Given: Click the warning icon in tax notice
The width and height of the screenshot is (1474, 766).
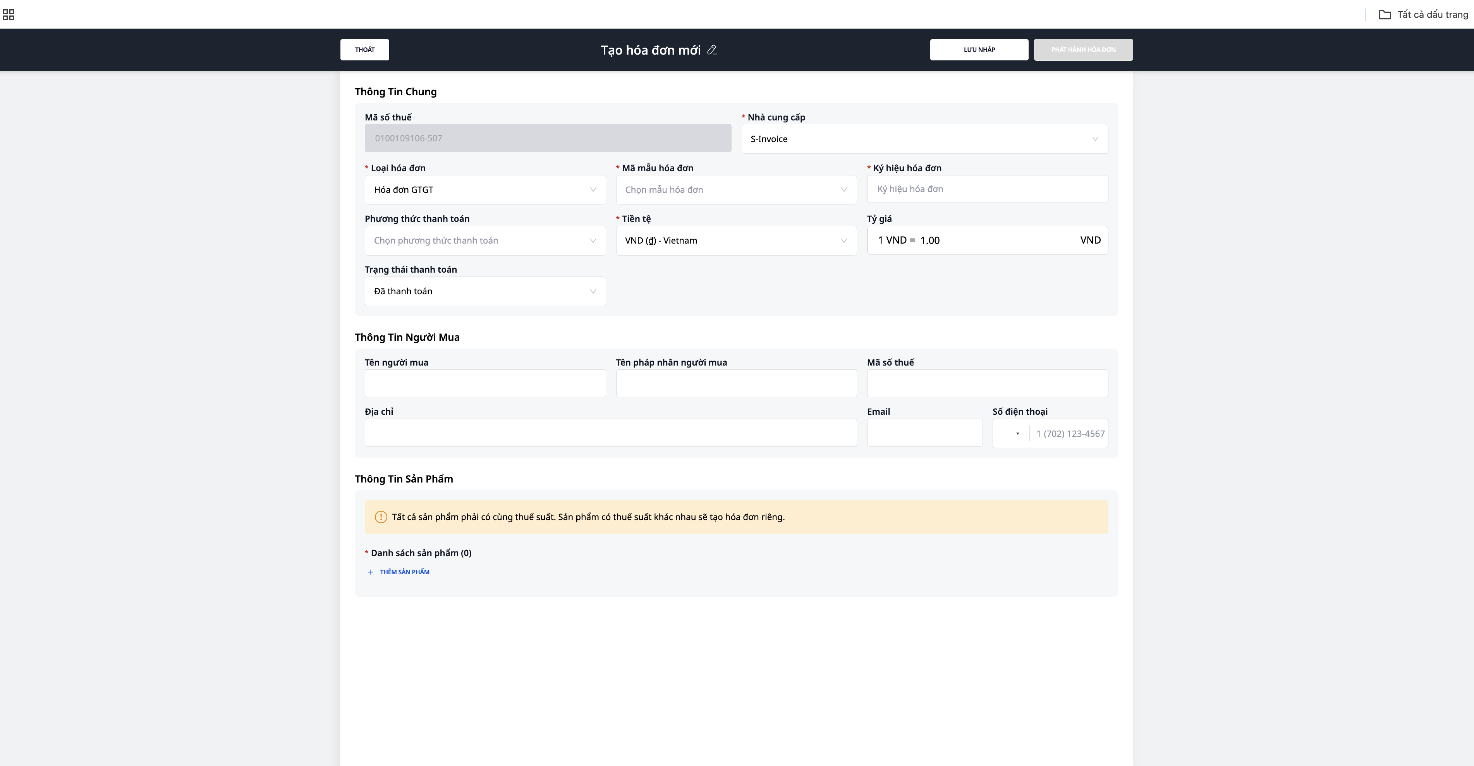Looking at the screenshot, I should [381, 517].
